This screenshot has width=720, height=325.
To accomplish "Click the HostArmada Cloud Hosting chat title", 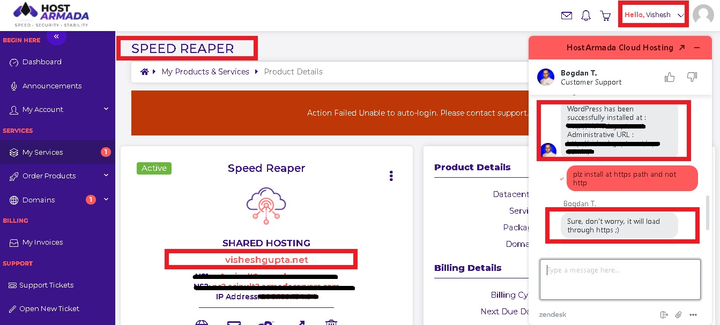I will coord(620,48).
